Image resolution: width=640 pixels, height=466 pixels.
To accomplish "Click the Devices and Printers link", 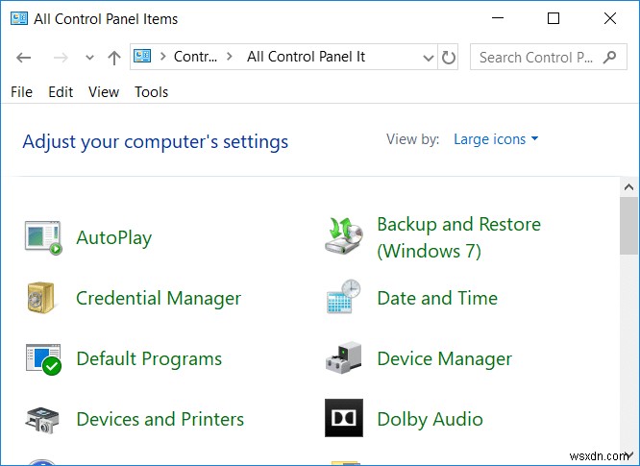I will (x=160, y=420).
